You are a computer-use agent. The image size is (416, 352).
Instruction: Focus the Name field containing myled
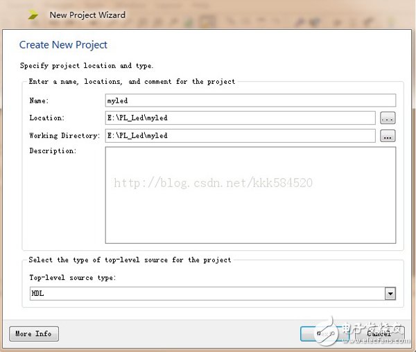click(x=250, y=100)
